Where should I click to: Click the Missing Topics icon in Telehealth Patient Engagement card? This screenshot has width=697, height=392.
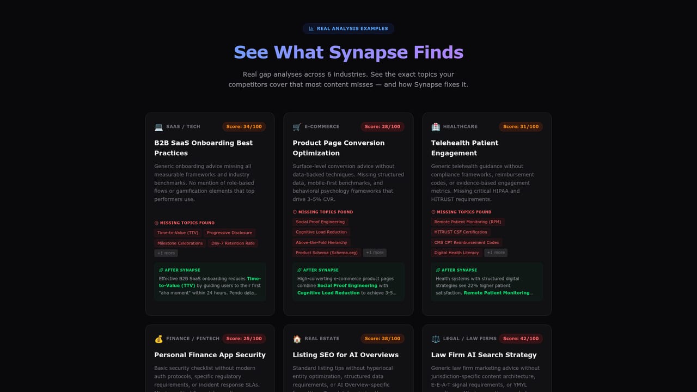pos(433,212)
